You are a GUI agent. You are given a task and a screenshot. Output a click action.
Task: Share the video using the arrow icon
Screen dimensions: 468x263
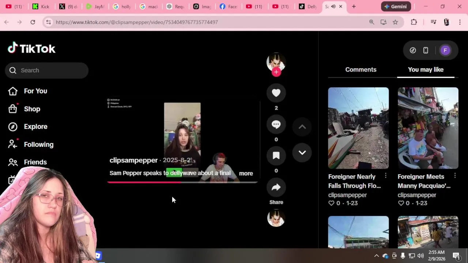click(276, 187)
